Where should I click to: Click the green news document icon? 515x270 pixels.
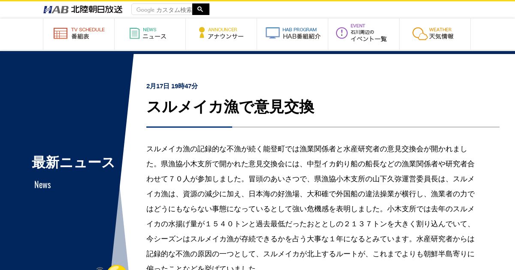click(x=135, y=33)
